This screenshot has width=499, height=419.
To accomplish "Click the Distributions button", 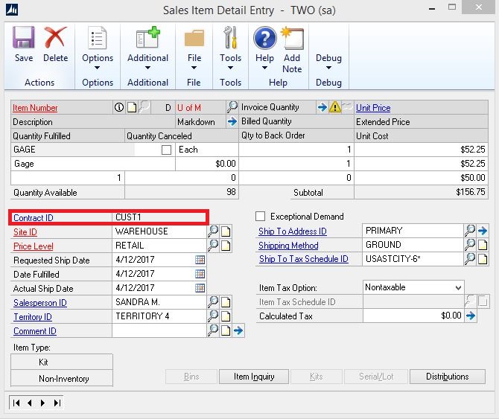I will coord(447,377).
